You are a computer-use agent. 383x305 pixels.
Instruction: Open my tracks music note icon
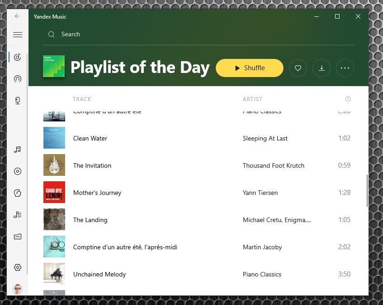tap(18, 150)
